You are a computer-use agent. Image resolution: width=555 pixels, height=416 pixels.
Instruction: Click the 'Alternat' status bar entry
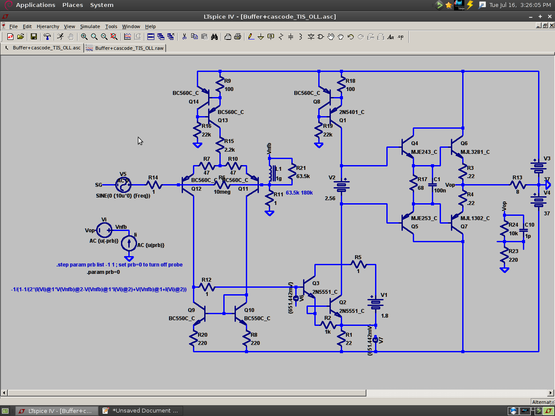[x=542, y=402]
